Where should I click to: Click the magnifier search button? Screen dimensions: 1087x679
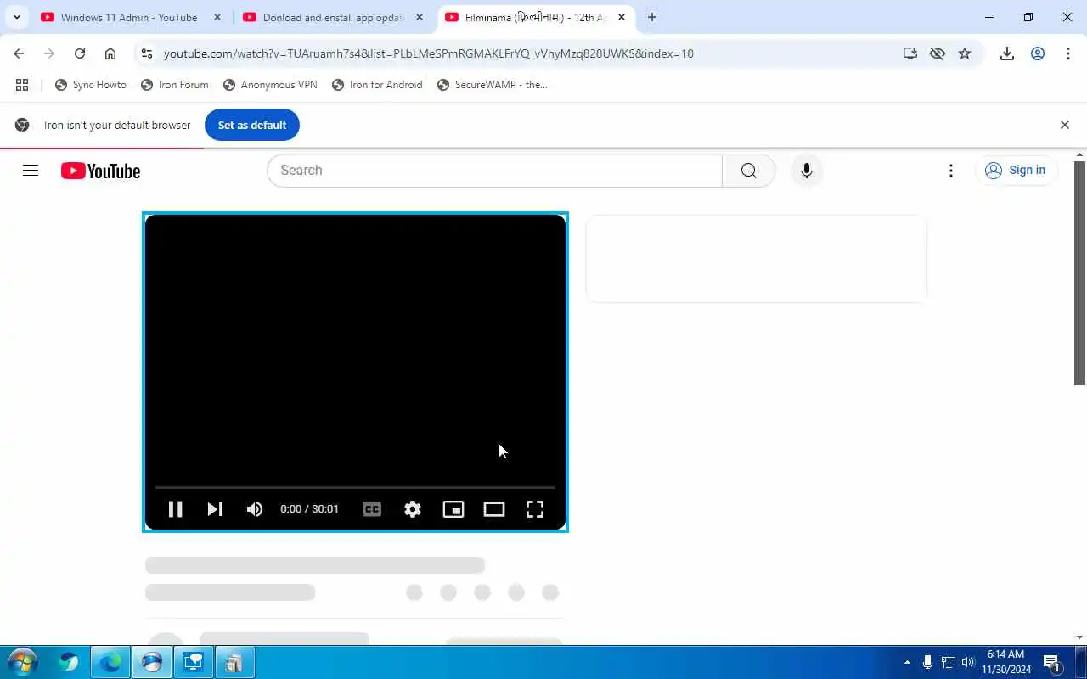point(748,171)
